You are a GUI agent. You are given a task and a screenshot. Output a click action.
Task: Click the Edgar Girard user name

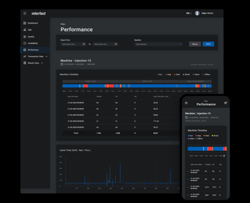coord(207,13)
